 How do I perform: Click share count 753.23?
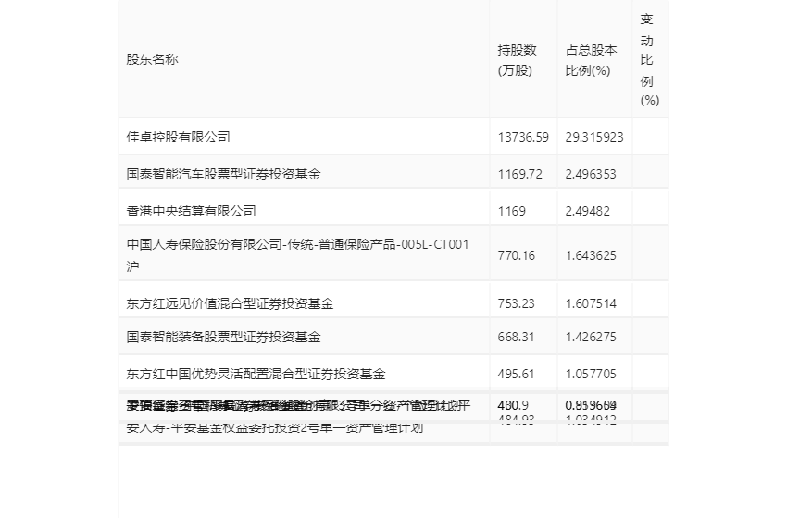pyautogui.click(x=516, y=303)
